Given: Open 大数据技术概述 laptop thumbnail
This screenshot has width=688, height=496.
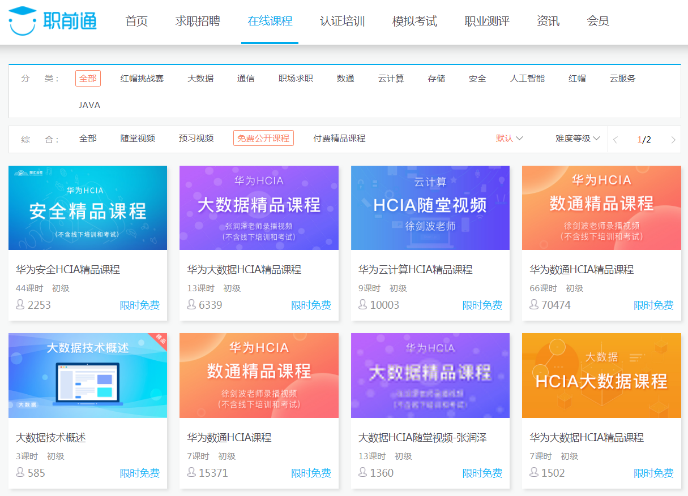Looking at the screenshot, I should 88,376.
